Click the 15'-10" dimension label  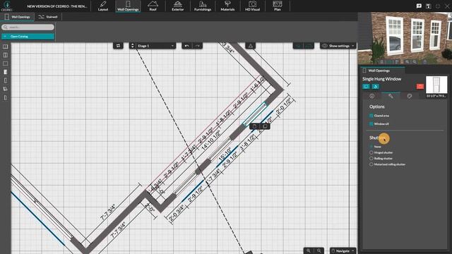click(225, 155)
